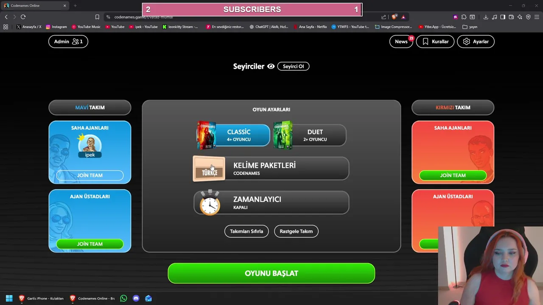
Task: Open the Anasayfa / X bookmark
Action: coord(29,27)
